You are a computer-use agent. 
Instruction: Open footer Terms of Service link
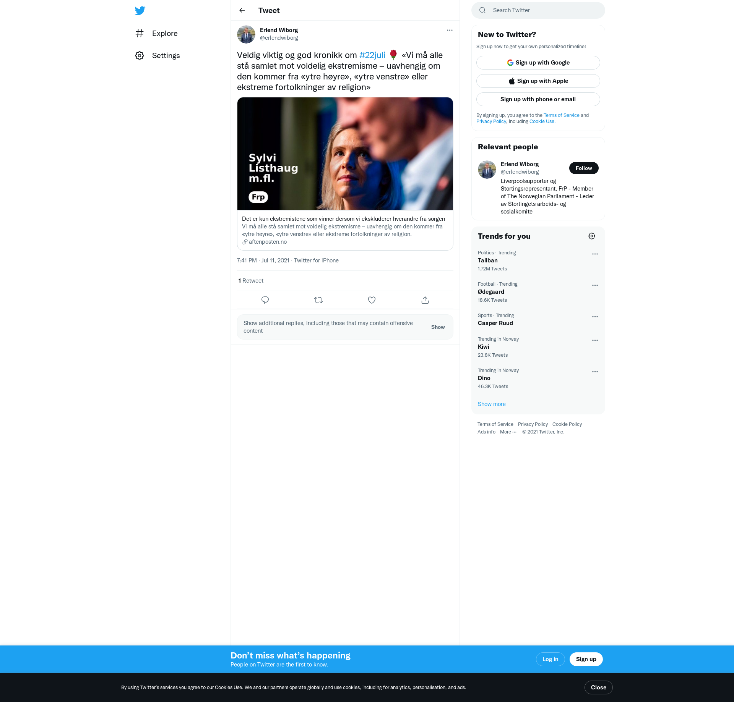[495, 424]
